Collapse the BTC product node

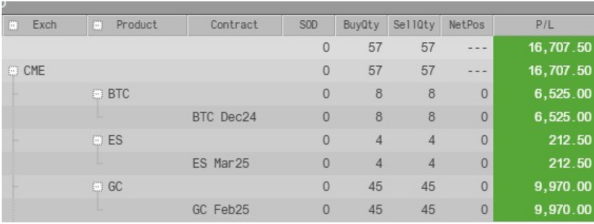click(x=97, y=94)
